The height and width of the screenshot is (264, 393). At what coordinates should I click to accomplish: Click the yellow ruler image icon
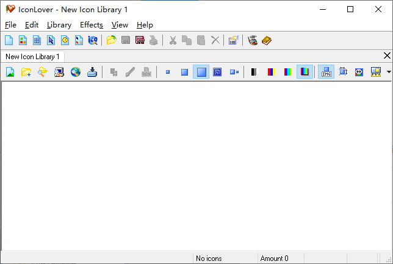click(x=376, y=72)
